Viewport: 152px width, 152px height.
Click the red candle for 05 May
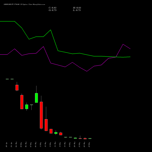pos(22,102)
